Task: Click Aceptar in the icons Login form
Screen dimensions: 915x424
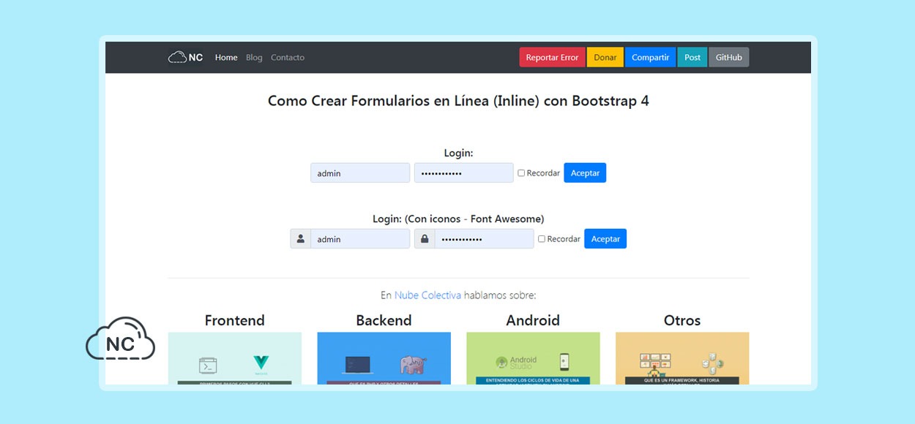Action: click(605, 239)
